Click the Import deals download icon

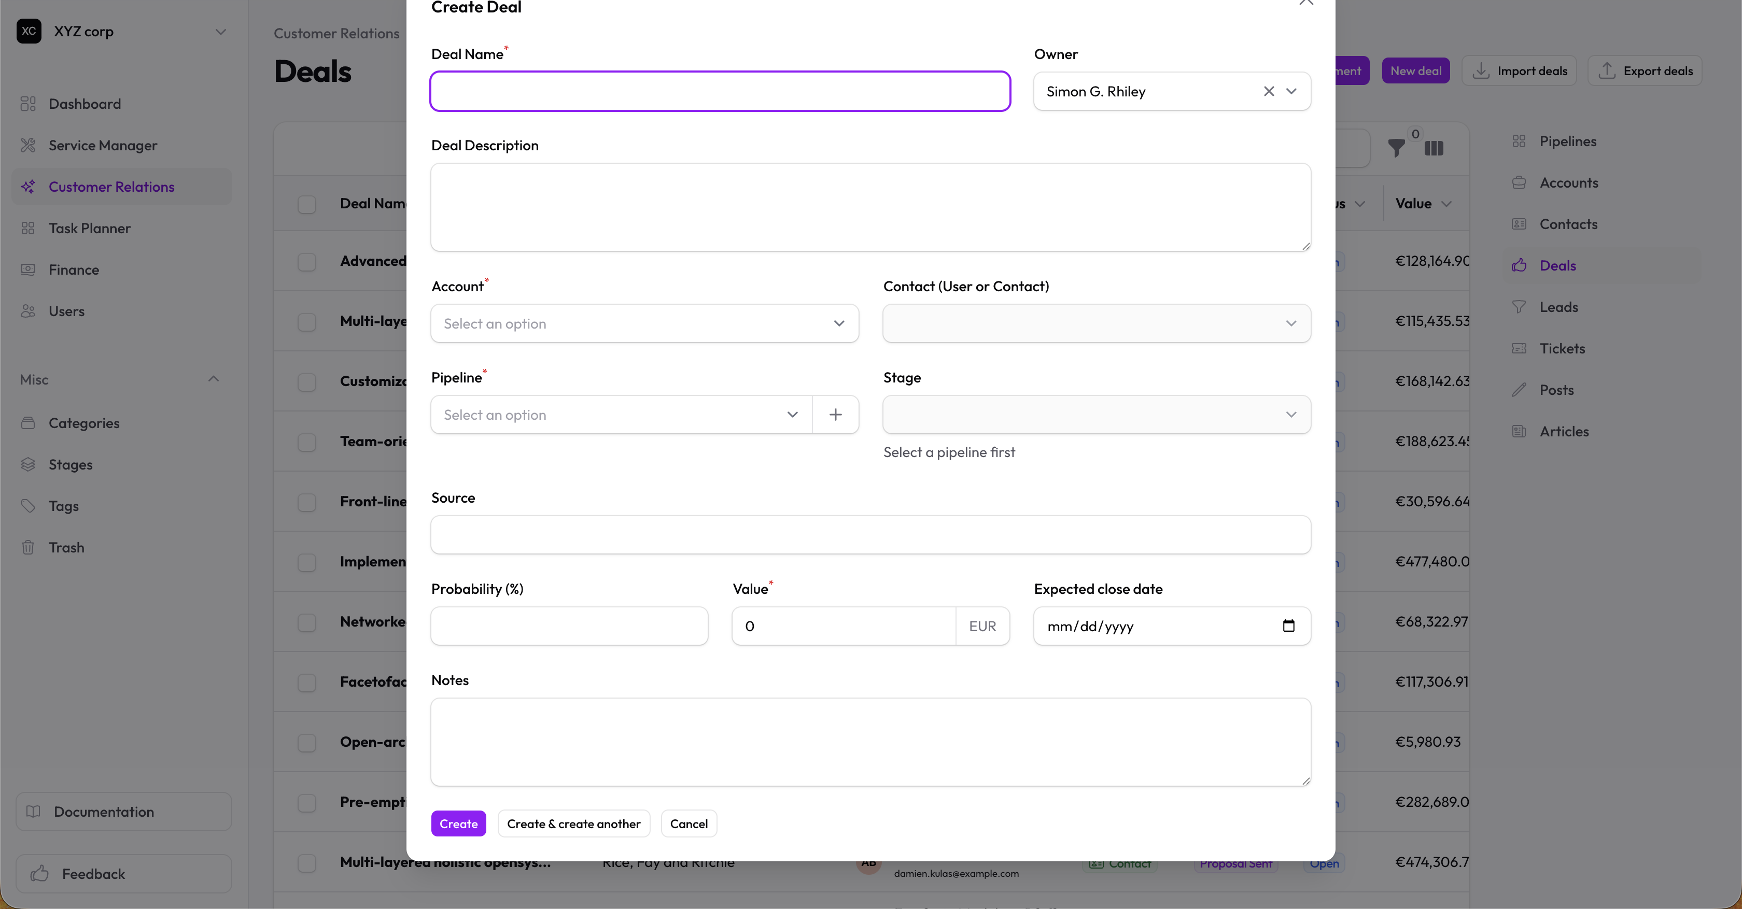[x=1481, y=71]
